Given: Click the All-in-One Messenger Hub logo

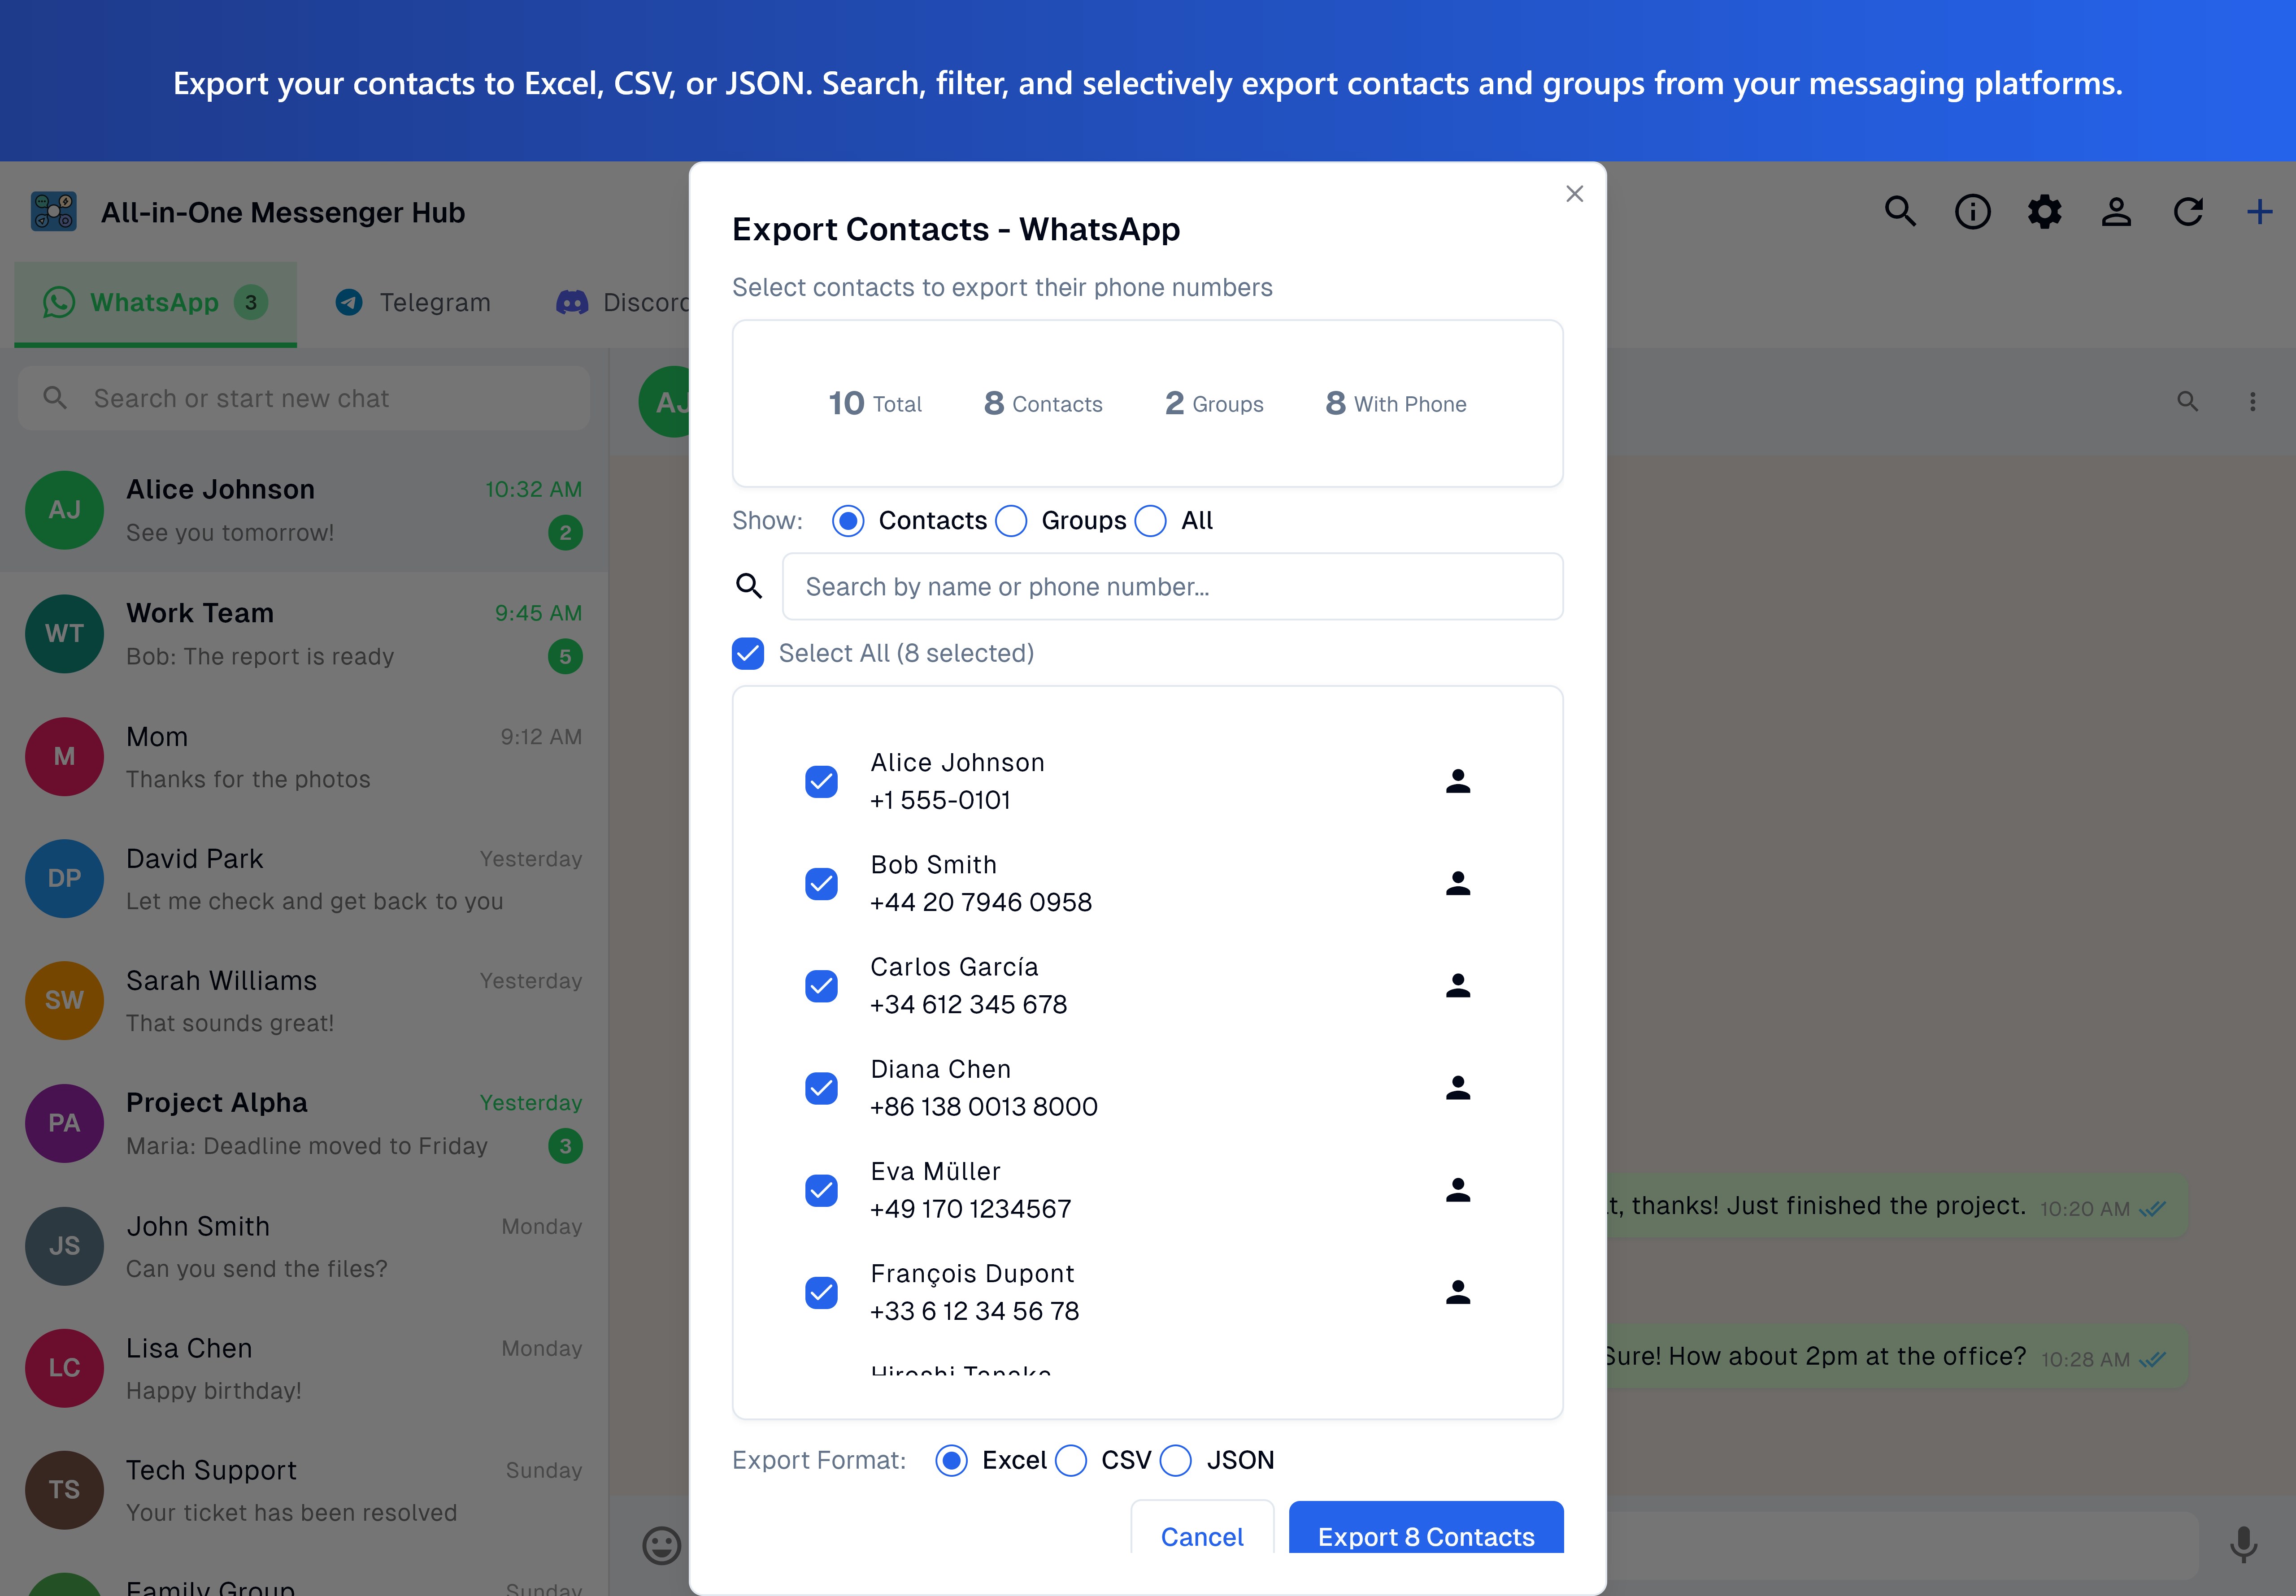Looking at the screenshot, I should click(54, 212).
